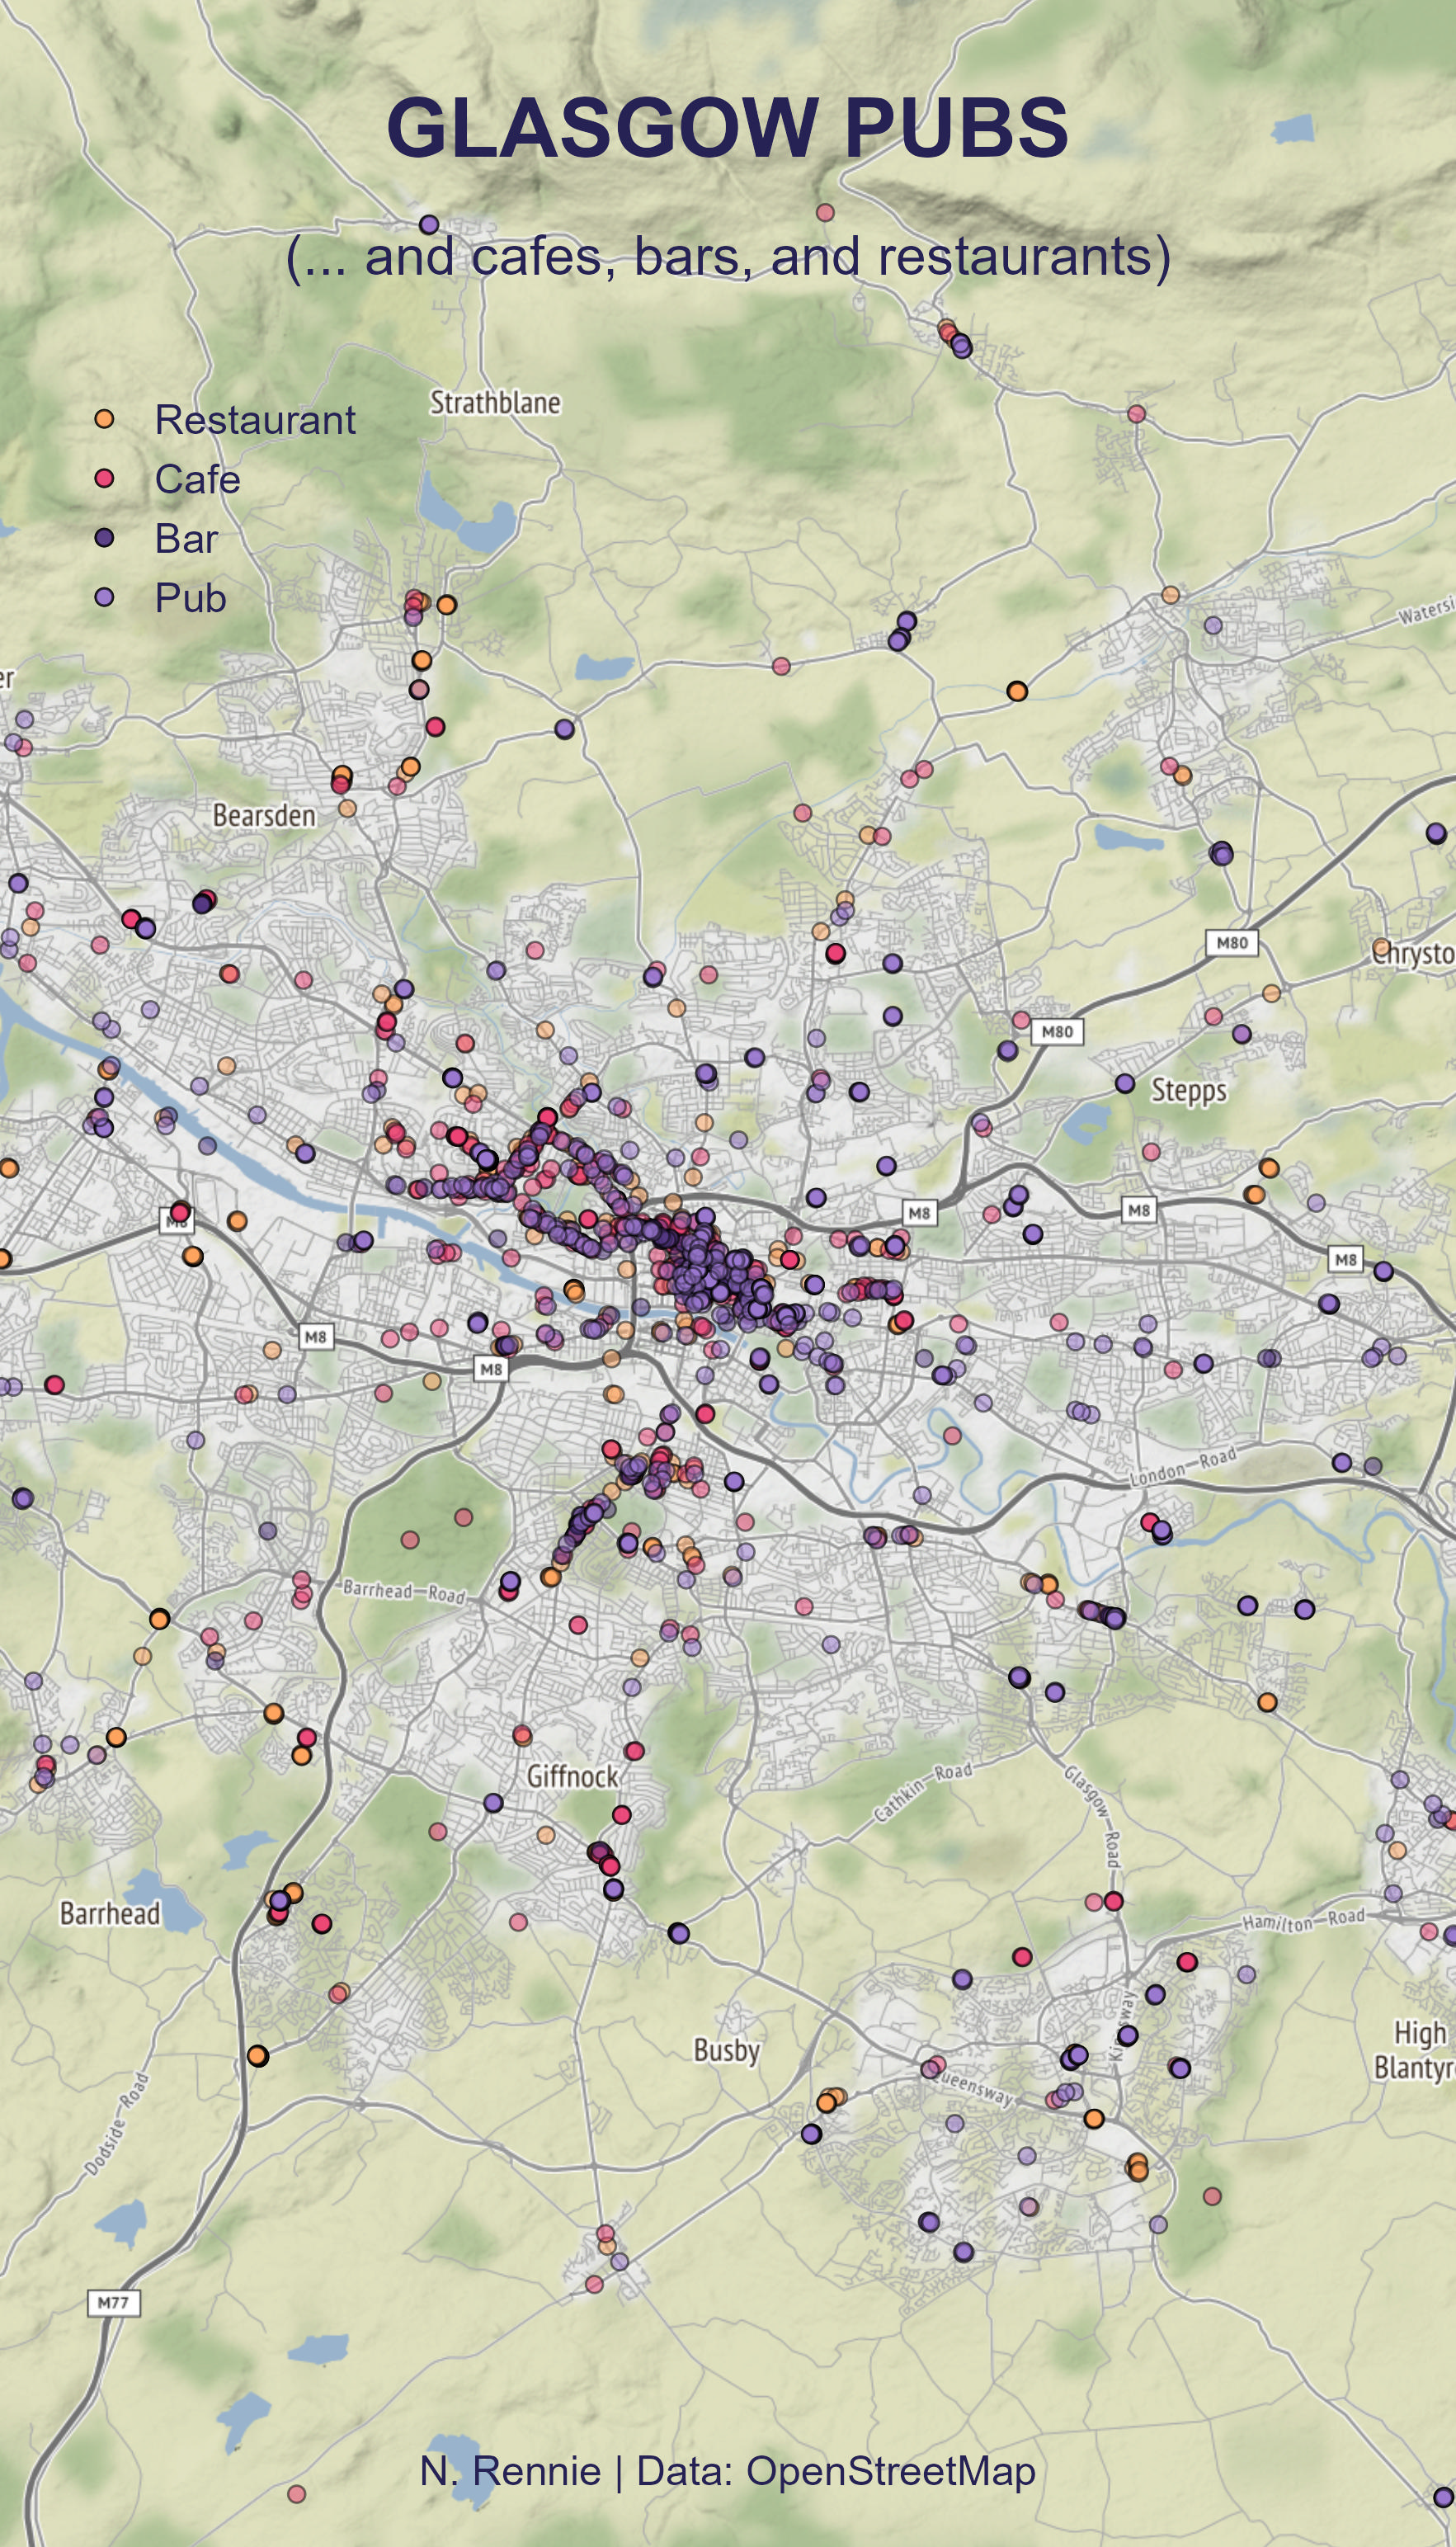Viewport: 1456px width, 2547px height.
Task: Click the orange Restaurant legend dot
Action: pyautogui.click(x=104, y=419)
